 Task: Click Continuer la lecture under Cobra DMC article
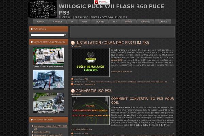tap(121, 72)
